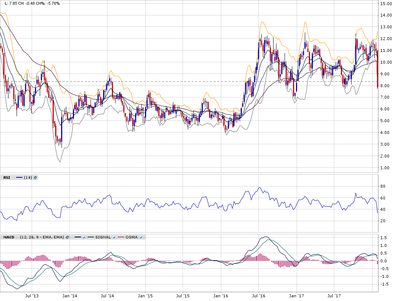
Task: Open RSI indicator settings icon
Action: [36, 178]
